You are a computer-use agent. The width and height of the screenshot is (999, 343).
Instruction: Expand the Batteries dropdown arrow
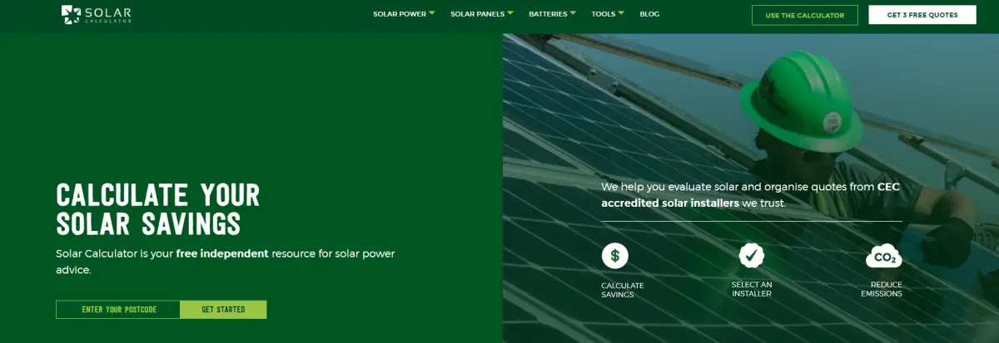click(x=574, y=13)
